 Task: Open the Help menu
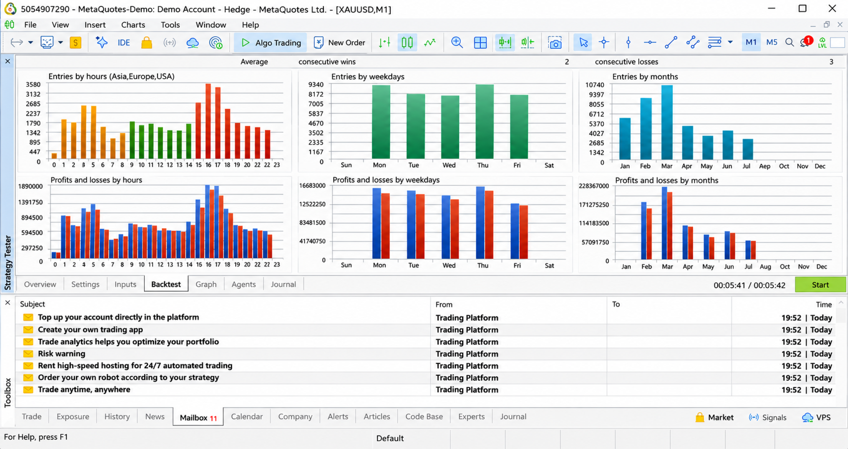(x=250, y=25)
